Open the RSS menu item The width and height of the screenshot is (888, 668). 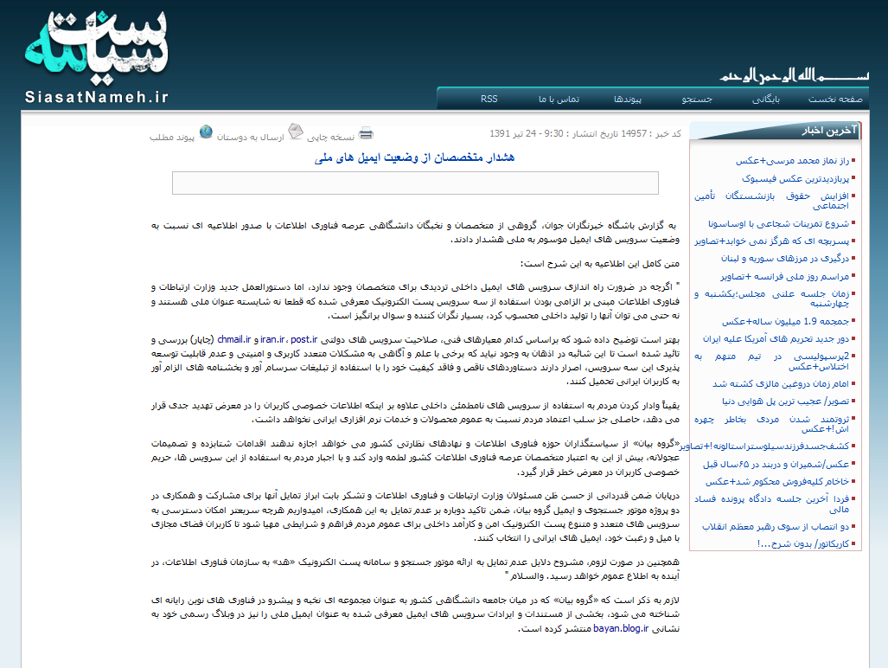point(489,100)
